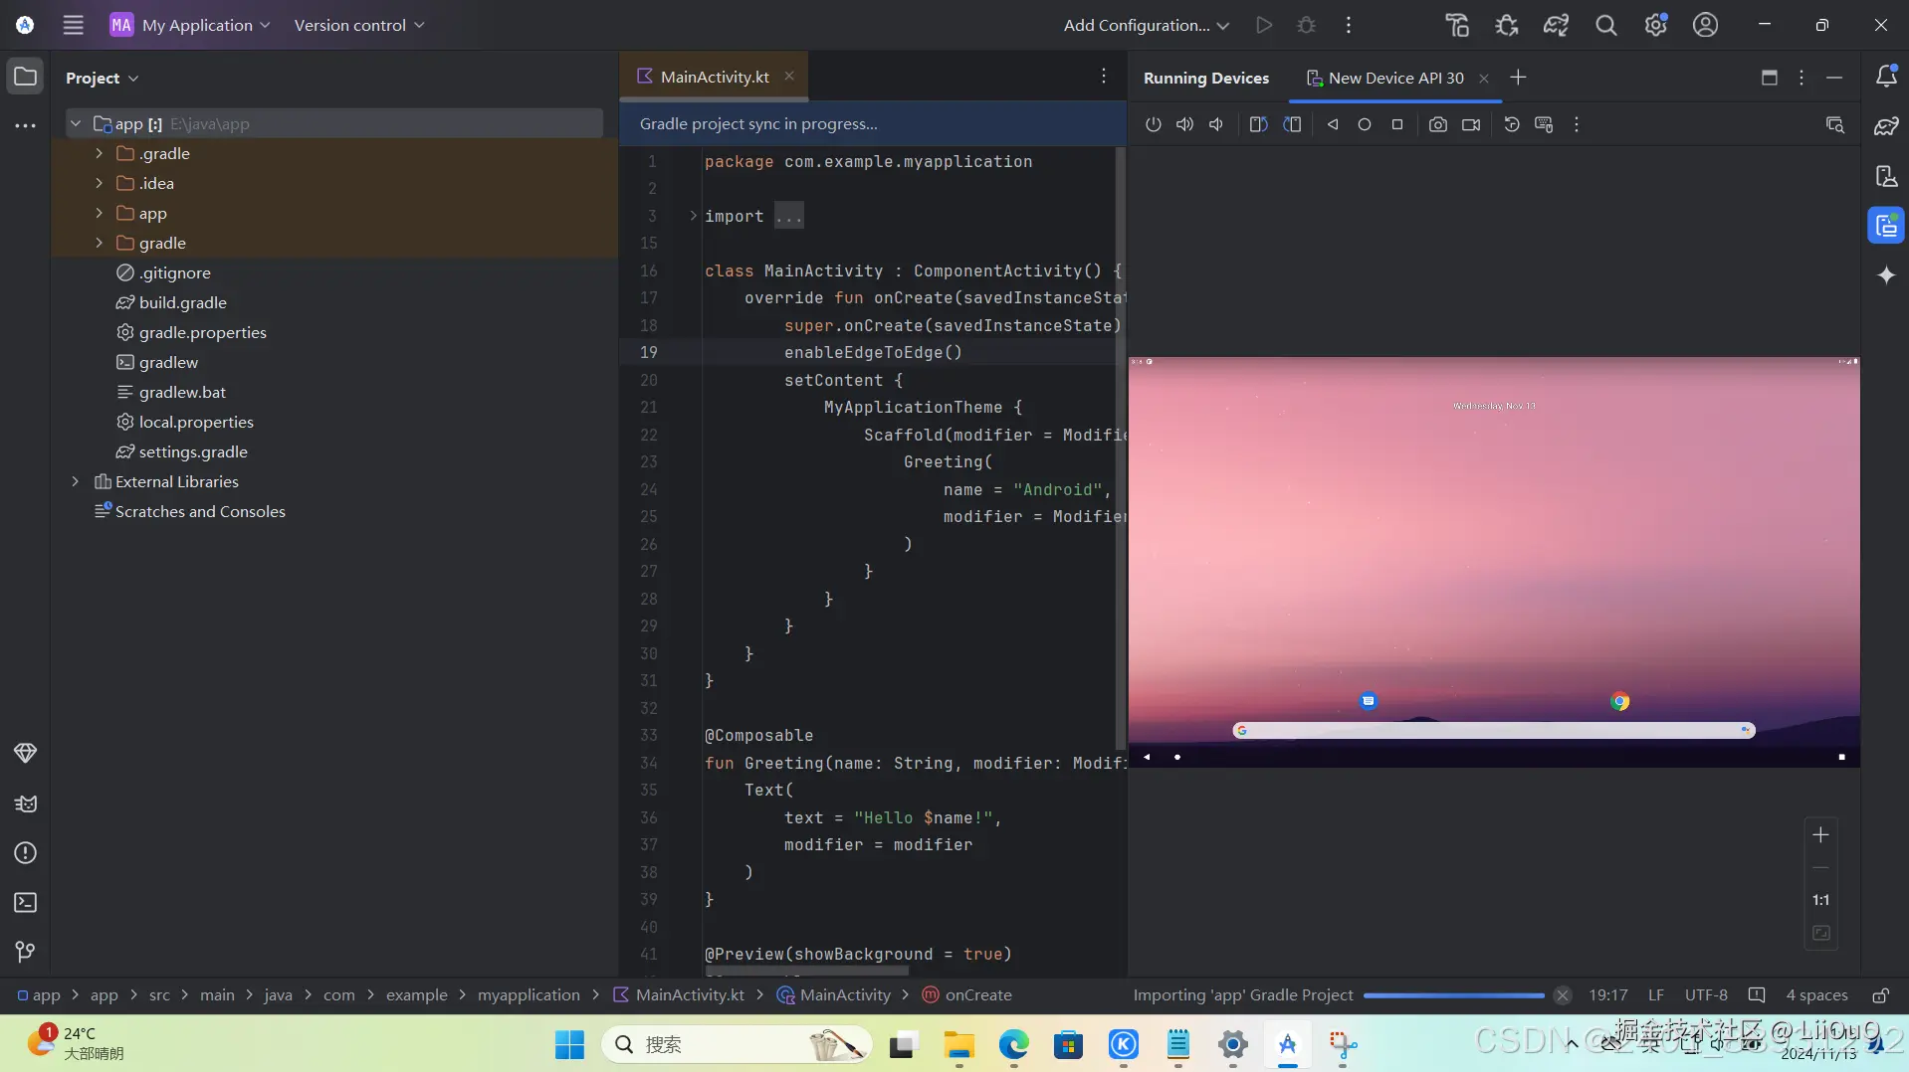Viewport: 1909px width, 1072px height.
Task: Cancel the Gradle project import
Action: point(1563,995)
